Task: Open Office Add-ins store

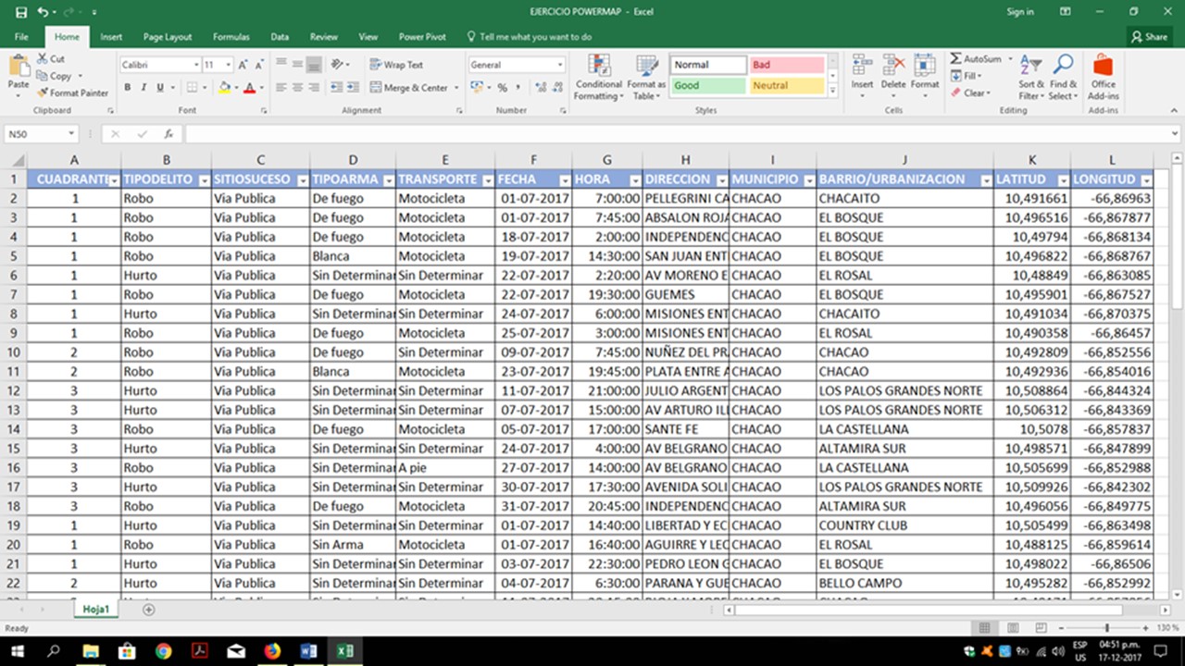Action: point(1103,76)
